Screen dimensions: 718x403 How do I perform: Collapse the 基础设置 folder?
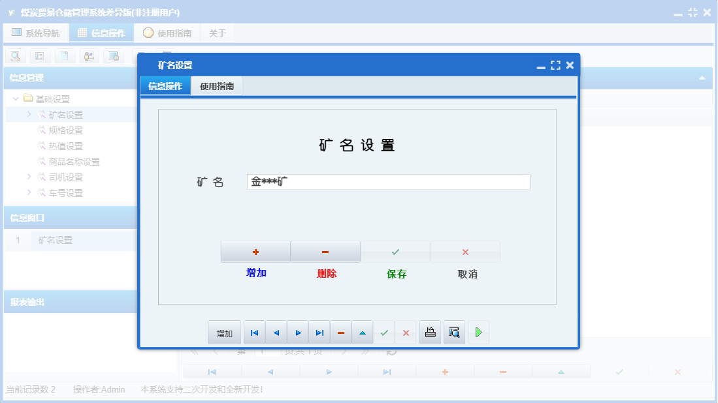click(15, 98)
